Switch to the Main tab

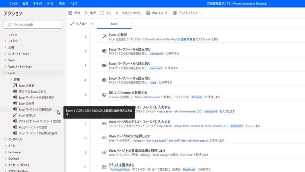(114, 24)
